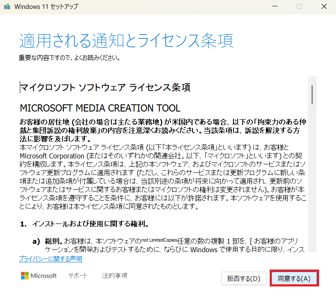Click the Microsoft Corporation text in license

[52, 156]
